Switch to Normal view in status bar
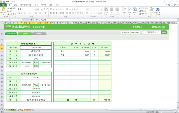179x113 pixels. [148, 112]
